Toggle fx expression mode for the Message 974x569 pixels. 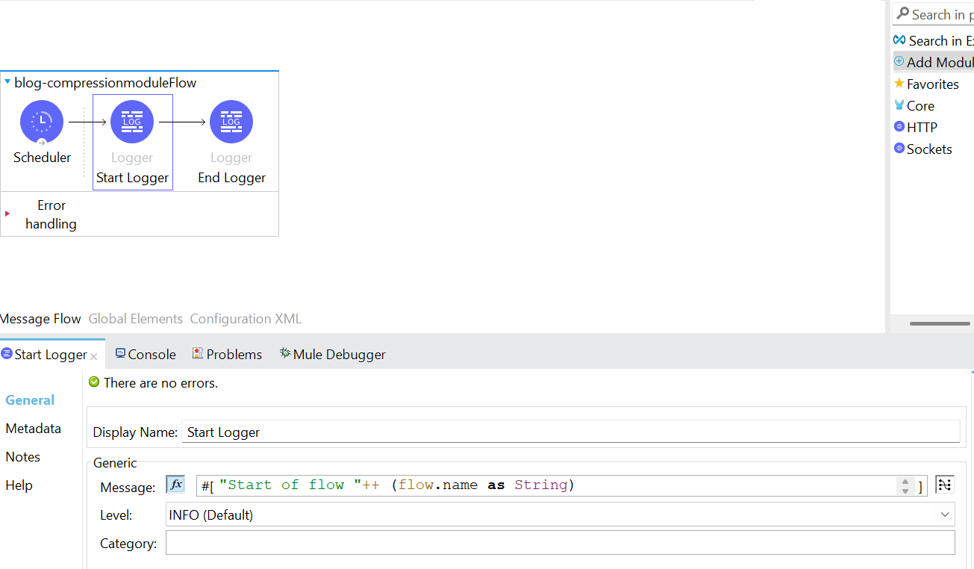[175, 483]
